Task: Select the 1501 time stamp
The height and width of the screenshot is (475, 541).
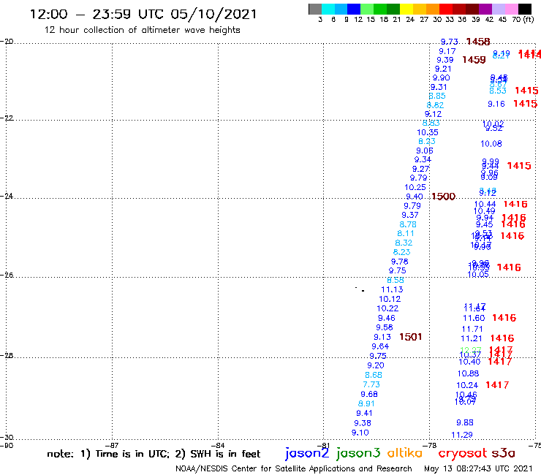Action: coord(411,337)
